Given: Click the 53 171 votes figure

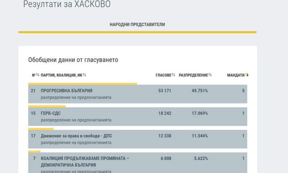Looking at the screenshot, I should point(165,91).
